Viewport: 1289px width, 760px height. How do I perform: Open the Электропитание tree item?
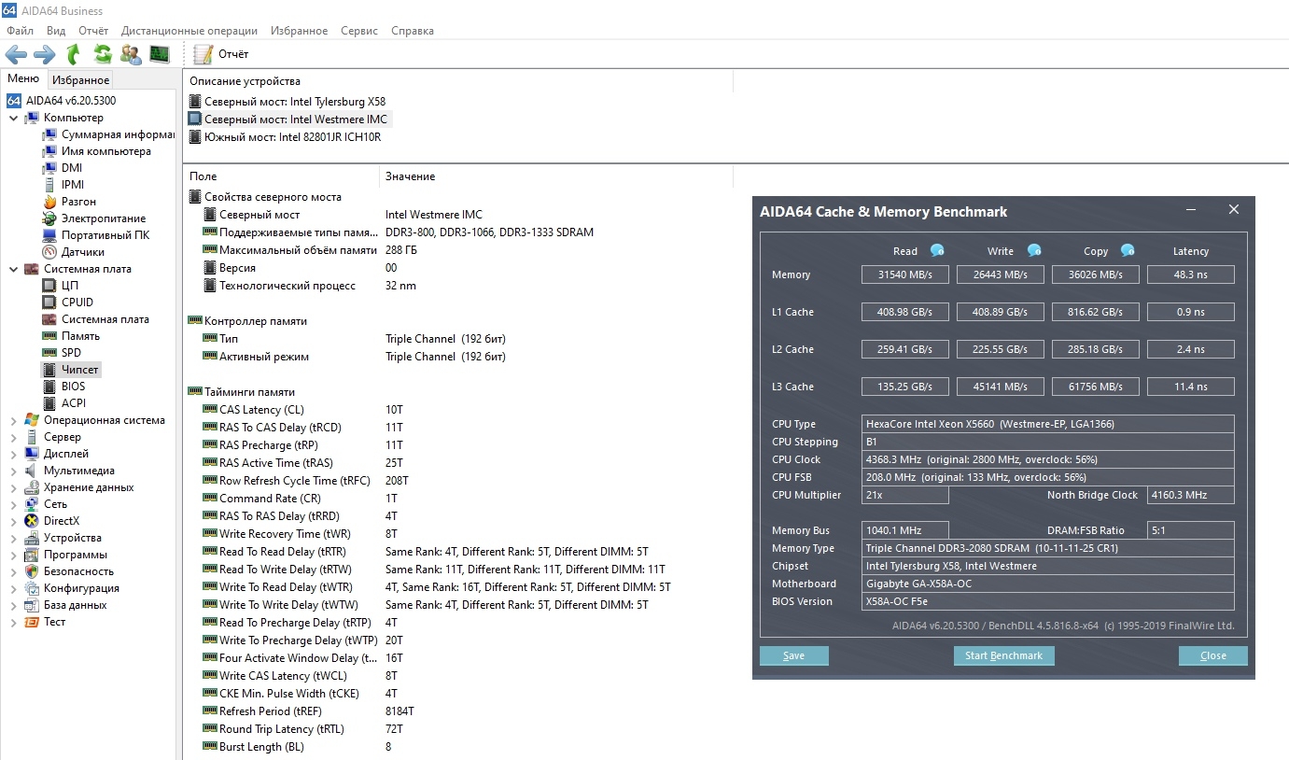pyautogui.click(x=94, y=218)
